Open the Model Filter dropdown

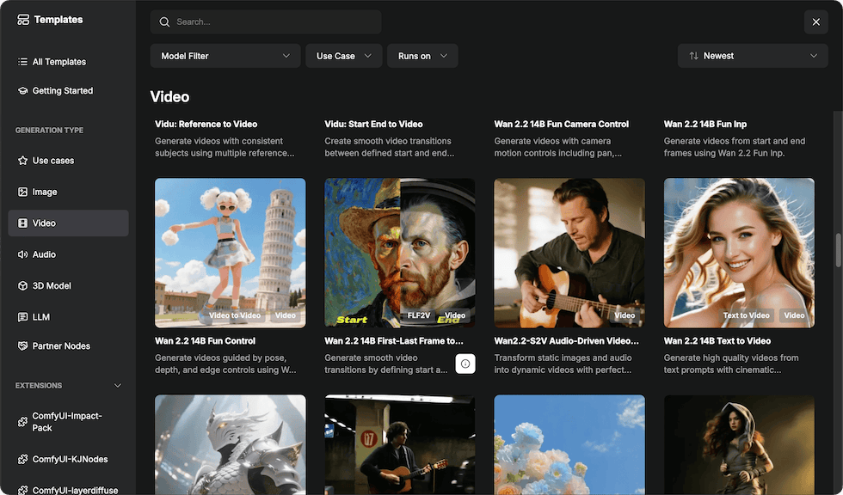[225, 56]
